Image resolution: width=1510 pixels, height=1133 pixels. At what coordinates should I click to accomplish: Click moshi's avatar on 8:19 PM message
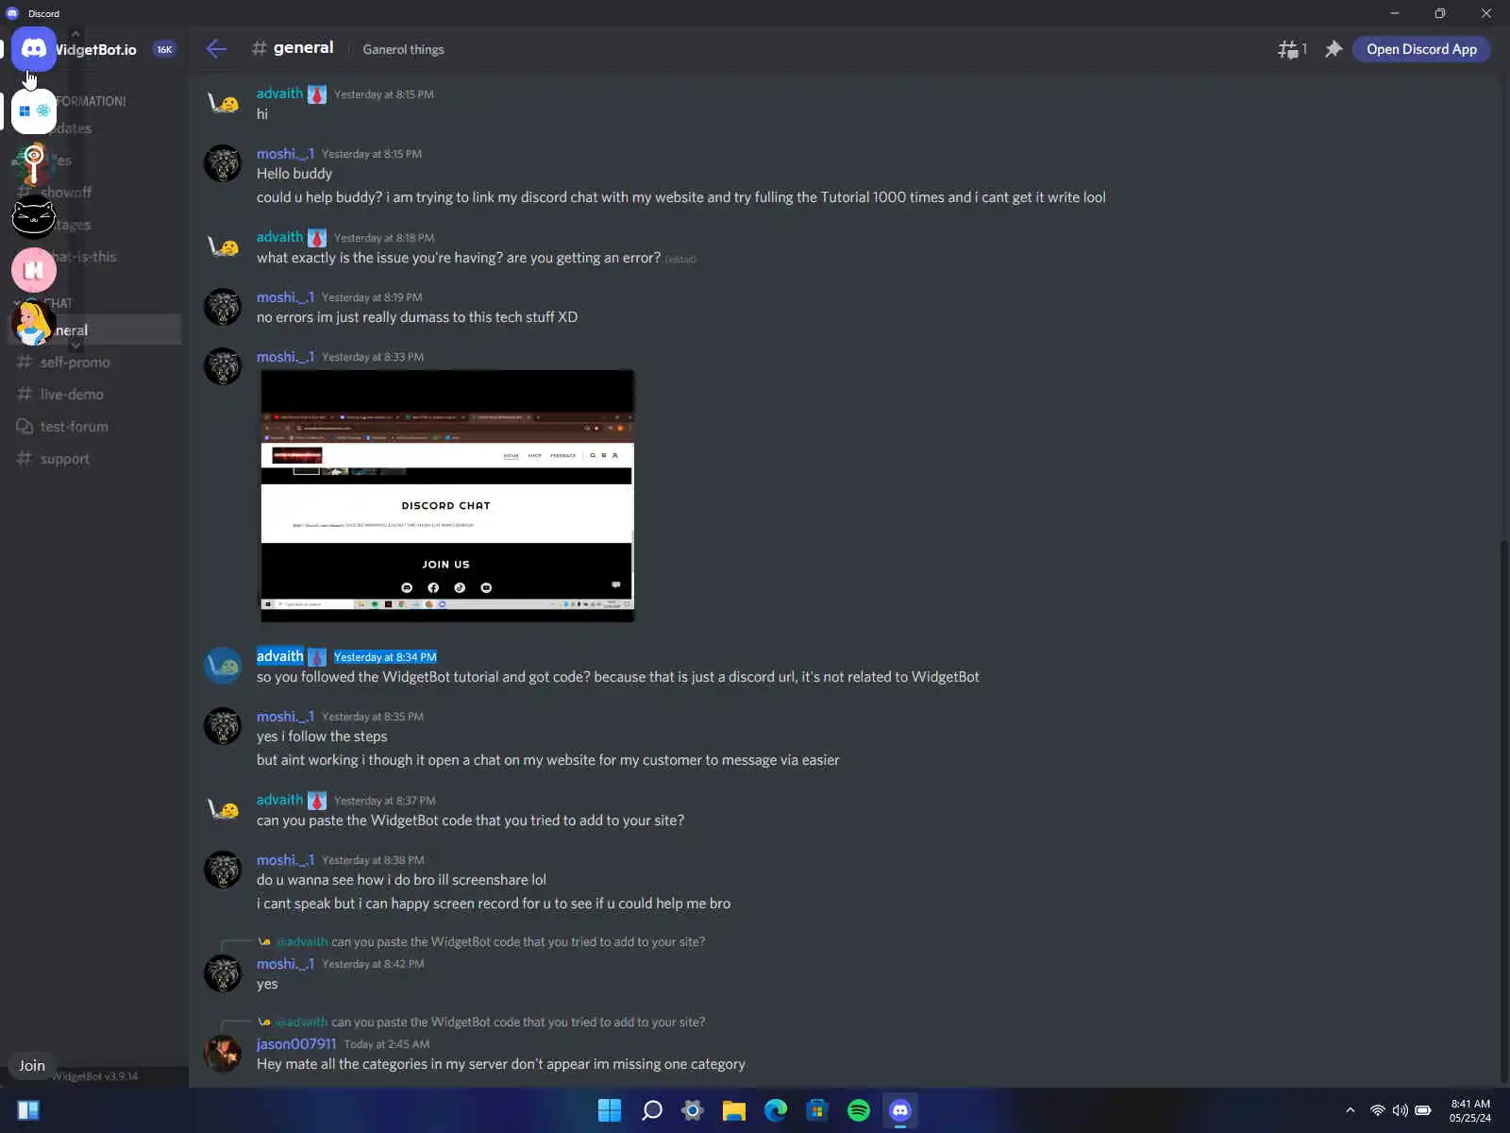click(223, 307)
